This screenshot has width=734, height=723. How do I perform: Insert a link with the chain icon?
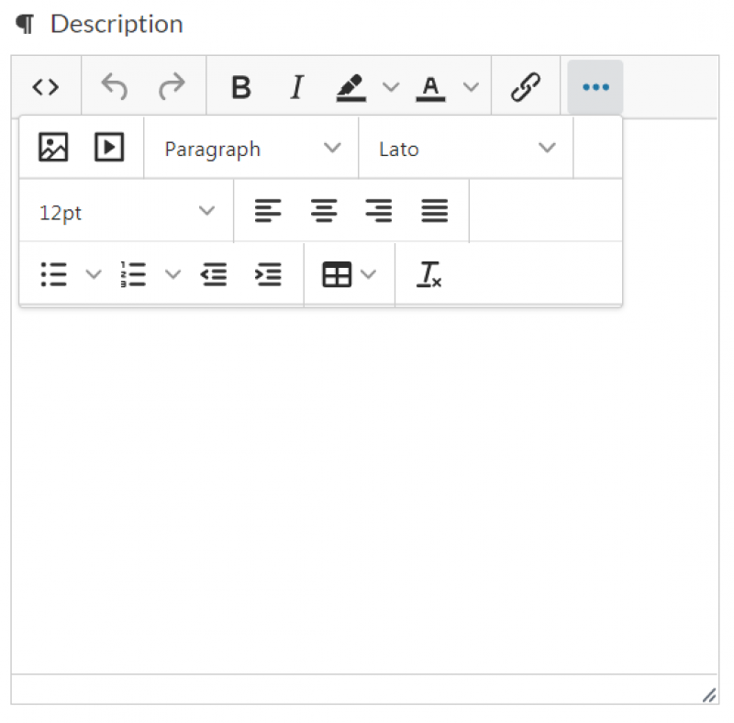pos(525,87)
